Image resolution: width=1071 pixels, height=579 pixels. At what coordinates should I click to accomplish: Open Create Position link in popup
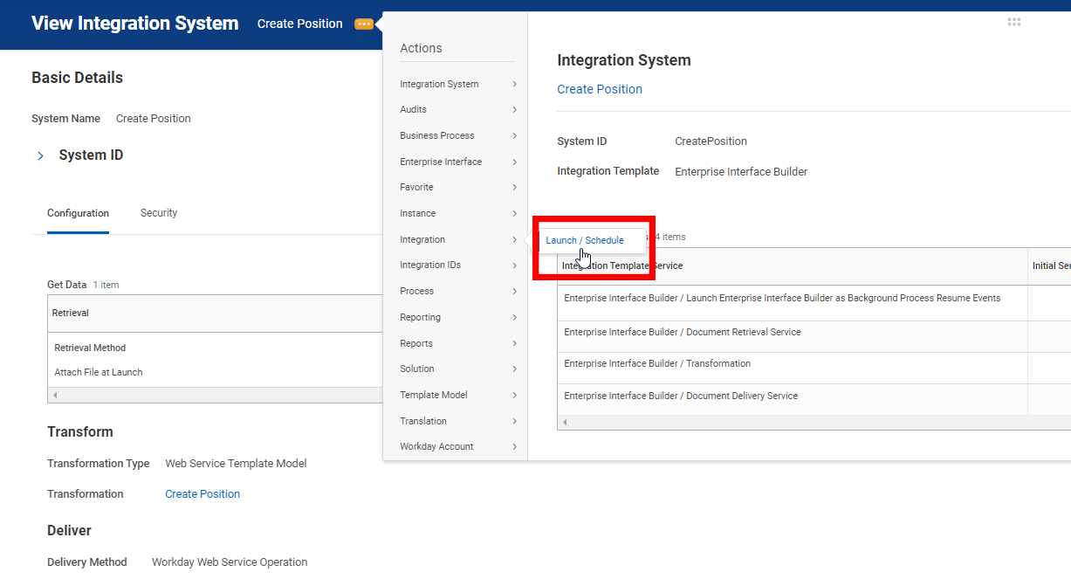pyautogui.click(x=600, y=89)
